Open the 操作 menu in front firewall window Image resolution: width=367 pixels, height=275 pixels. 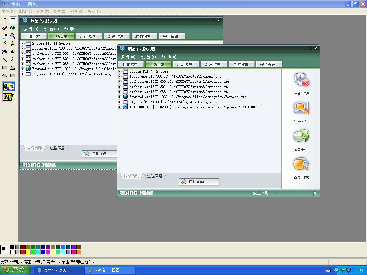[x=128, y=57]
